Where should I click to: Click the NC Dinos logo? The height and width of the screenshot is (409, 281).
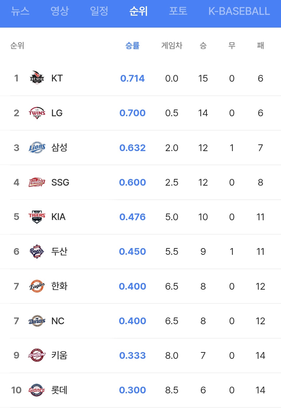click(x=37, y=321)
